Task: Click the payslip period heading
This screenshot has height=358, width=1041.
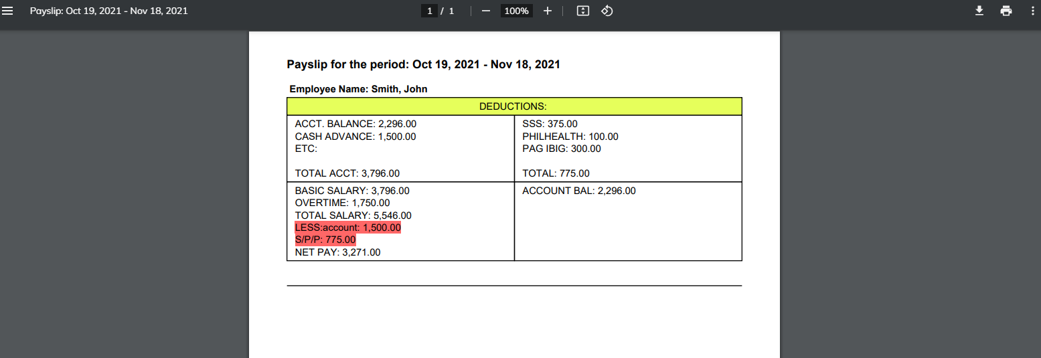Action: (423, 65)
